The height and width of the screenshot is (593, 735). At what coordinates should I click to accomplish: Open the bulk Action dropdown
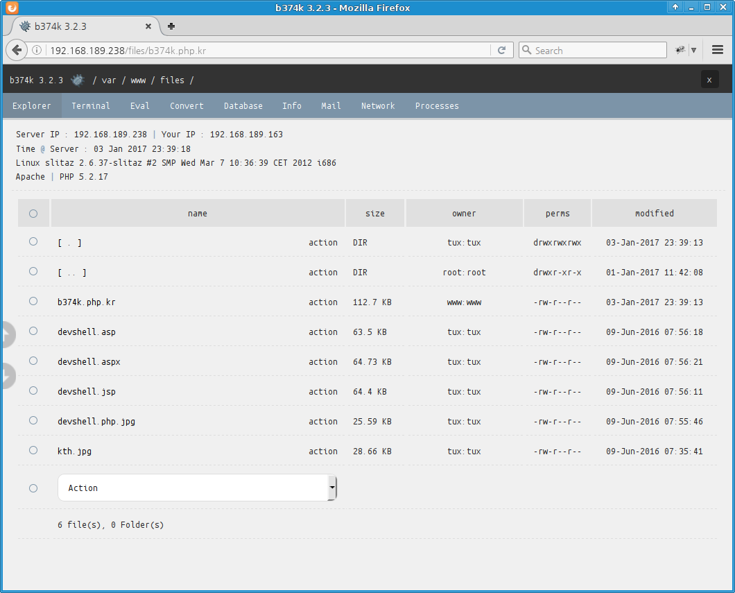pyautogui.click(x=198, y=488)
